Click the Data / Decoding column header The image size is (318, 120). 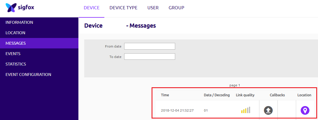point(217,95)
